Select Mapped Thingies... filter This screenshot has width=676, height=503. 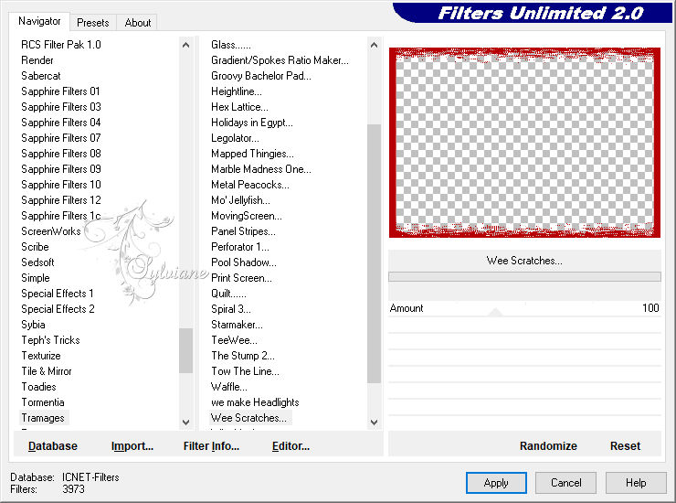point(252,154)
